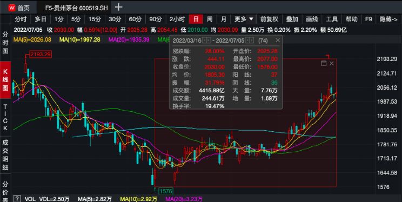
Task: Close the red selection region
Action: (332, 63)
